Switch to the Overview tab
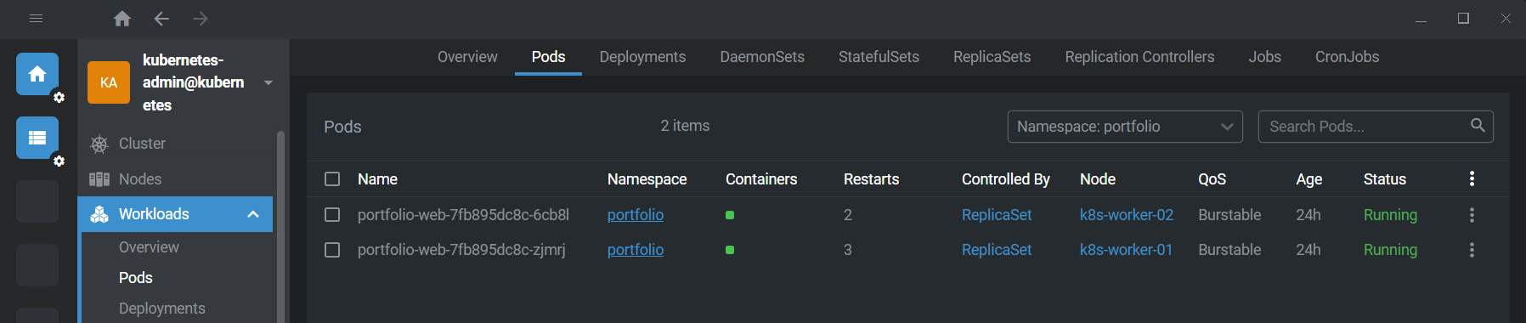This screenshot has width=1526, height=323. [467, 57]
